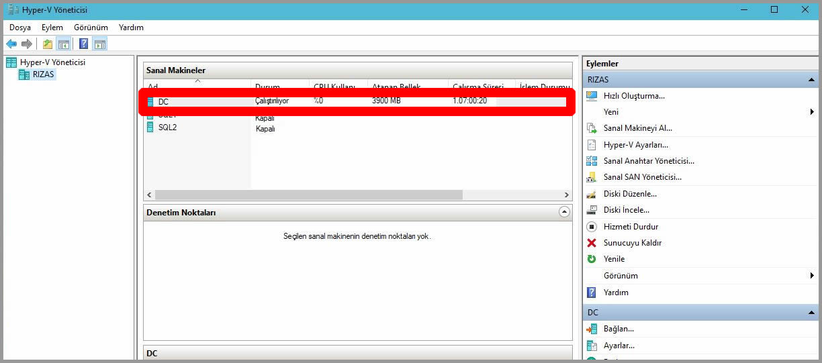The height and width of the screenshot is (363, 822).
Task: Click the horizontal scrollbar in VM list
Action: point(309,195)
